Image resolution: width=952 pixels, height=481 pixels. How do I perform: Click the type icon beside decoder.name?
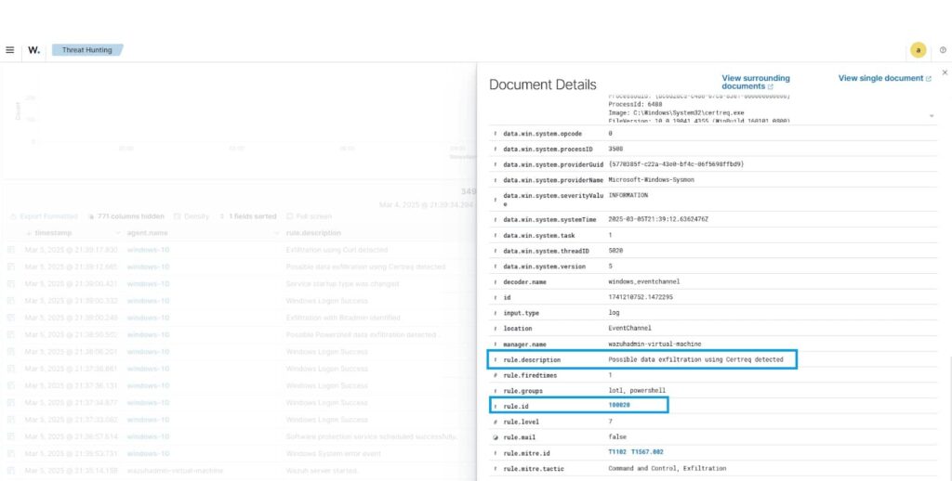point(496,282)
